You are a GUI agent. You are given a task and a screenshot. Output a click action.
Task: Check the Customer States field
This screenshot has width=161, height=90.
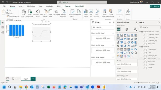point(144,34)
